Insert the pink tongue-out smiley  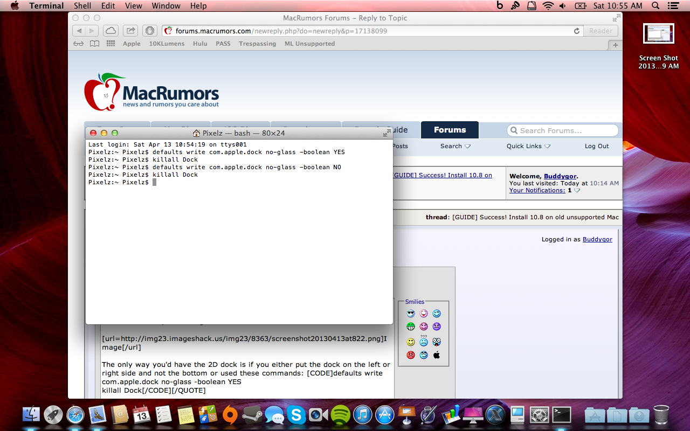(x=424, y=314)
